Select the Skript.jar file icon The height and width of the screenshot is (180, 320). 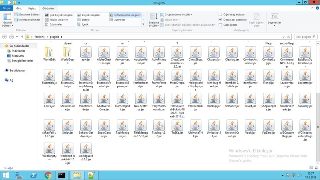click(68, 125)
